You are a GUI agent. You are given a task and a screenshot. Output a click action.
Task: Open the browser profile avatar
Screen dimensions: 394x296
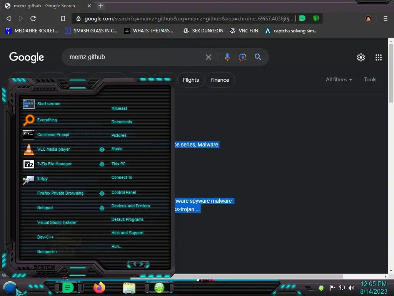click(x=368, y=18)
